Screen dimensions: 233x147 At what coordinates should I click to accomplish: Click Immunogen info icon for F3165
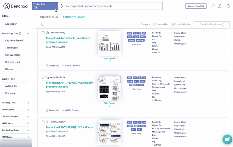186,137
